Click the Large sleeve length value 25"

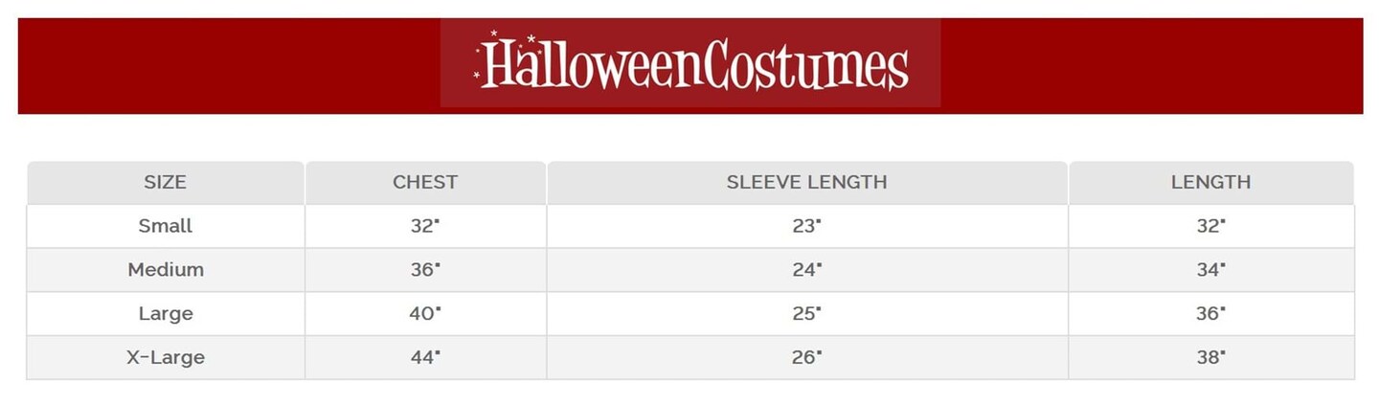806,314
